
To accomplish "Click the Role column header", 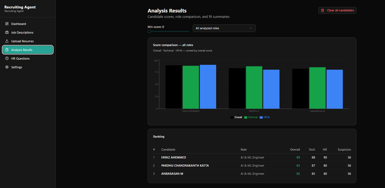I will coord(244,150).
